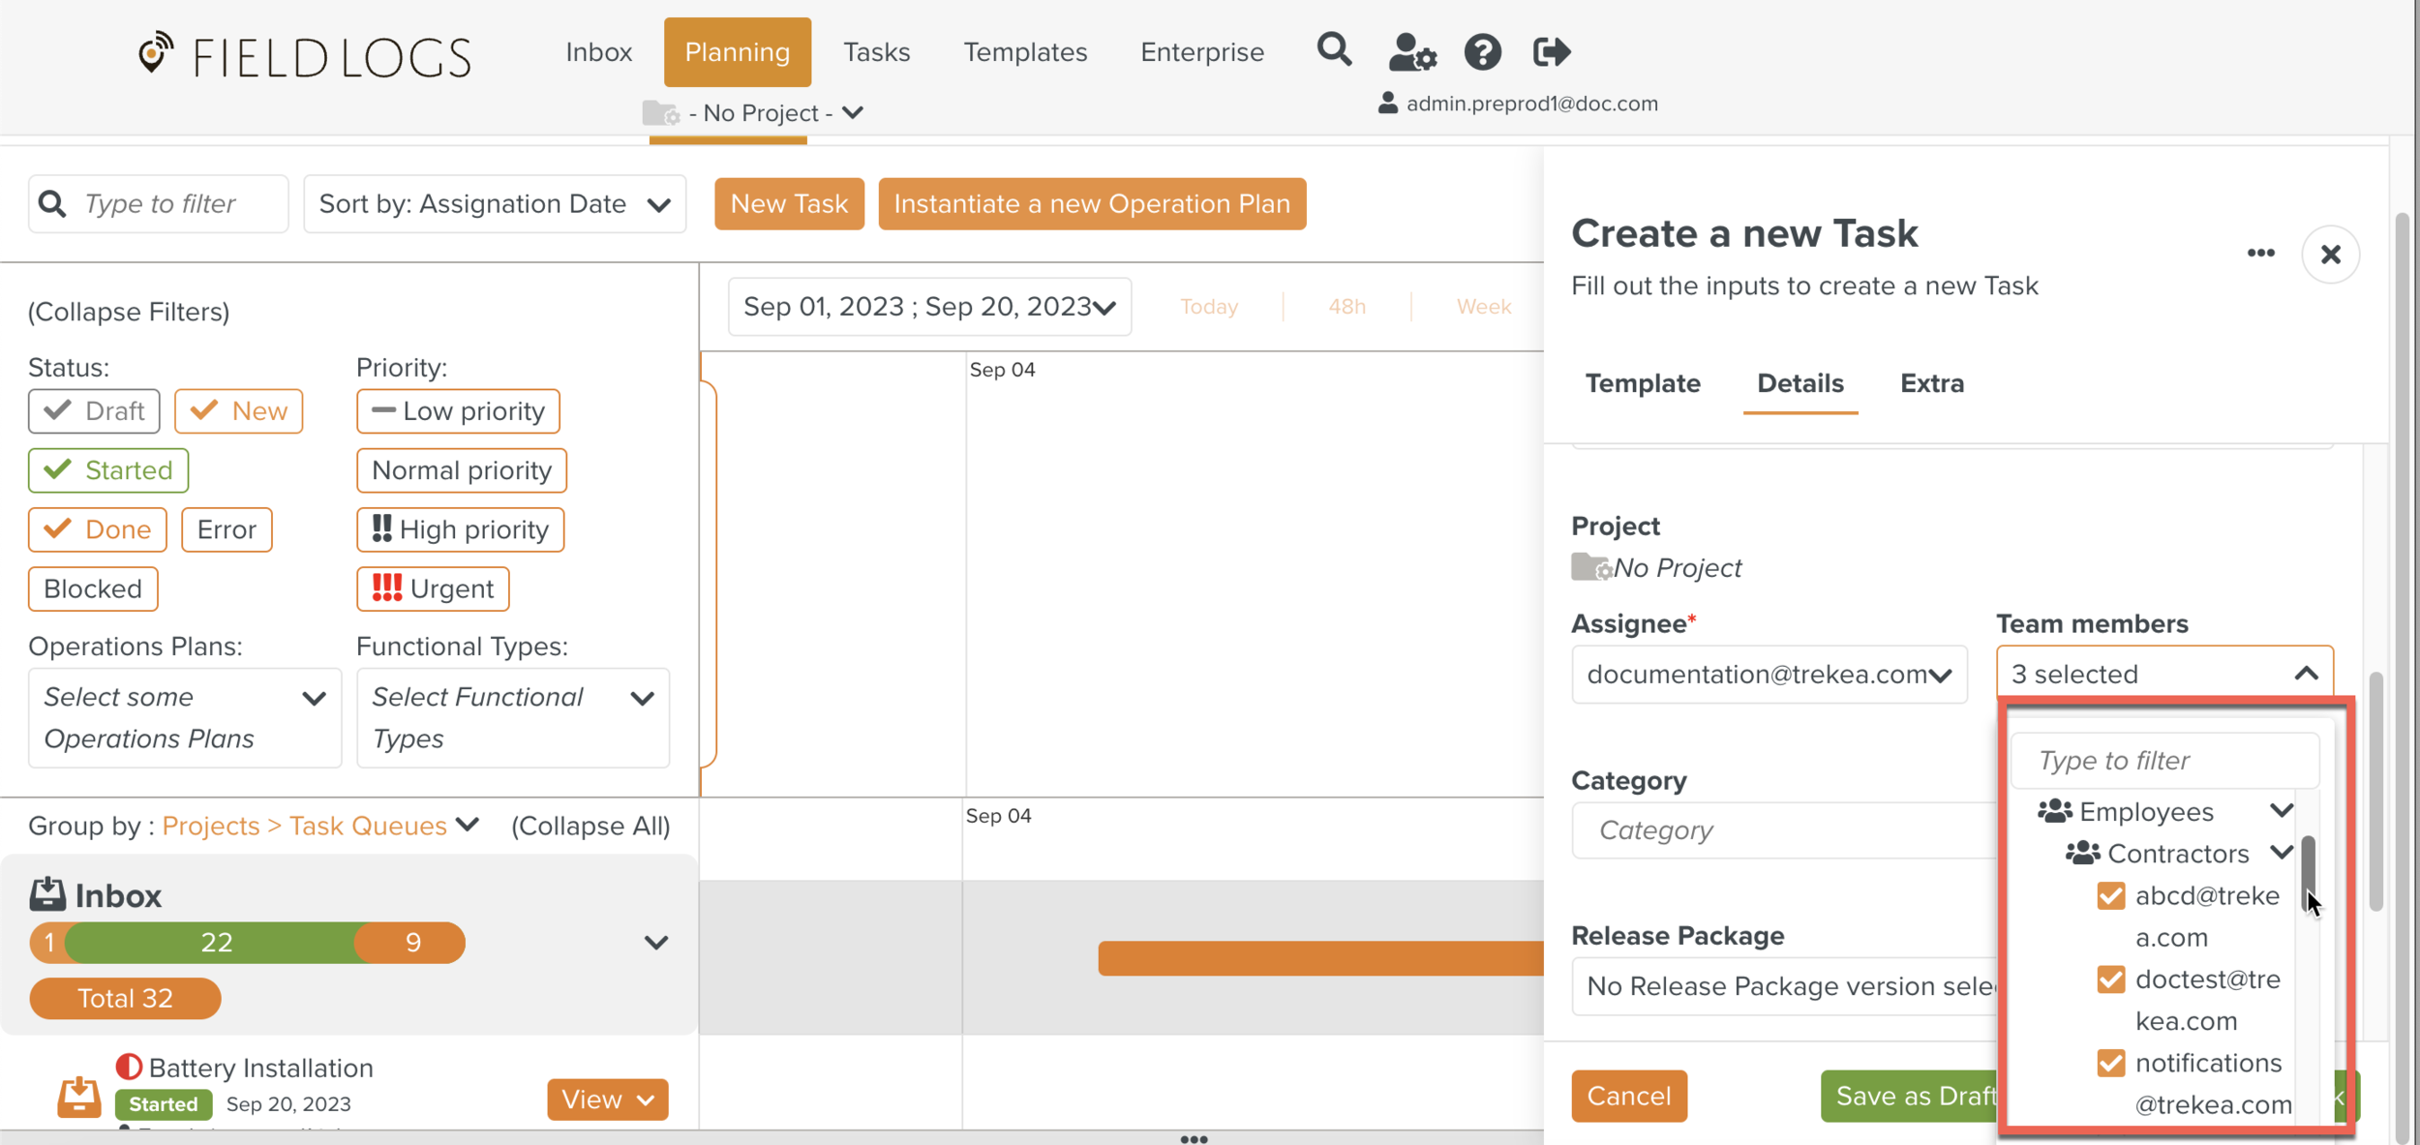Collapse the Contractors group chevron
Image resolution: width=2420 pixels, height=1145 pixels.
2282,852
